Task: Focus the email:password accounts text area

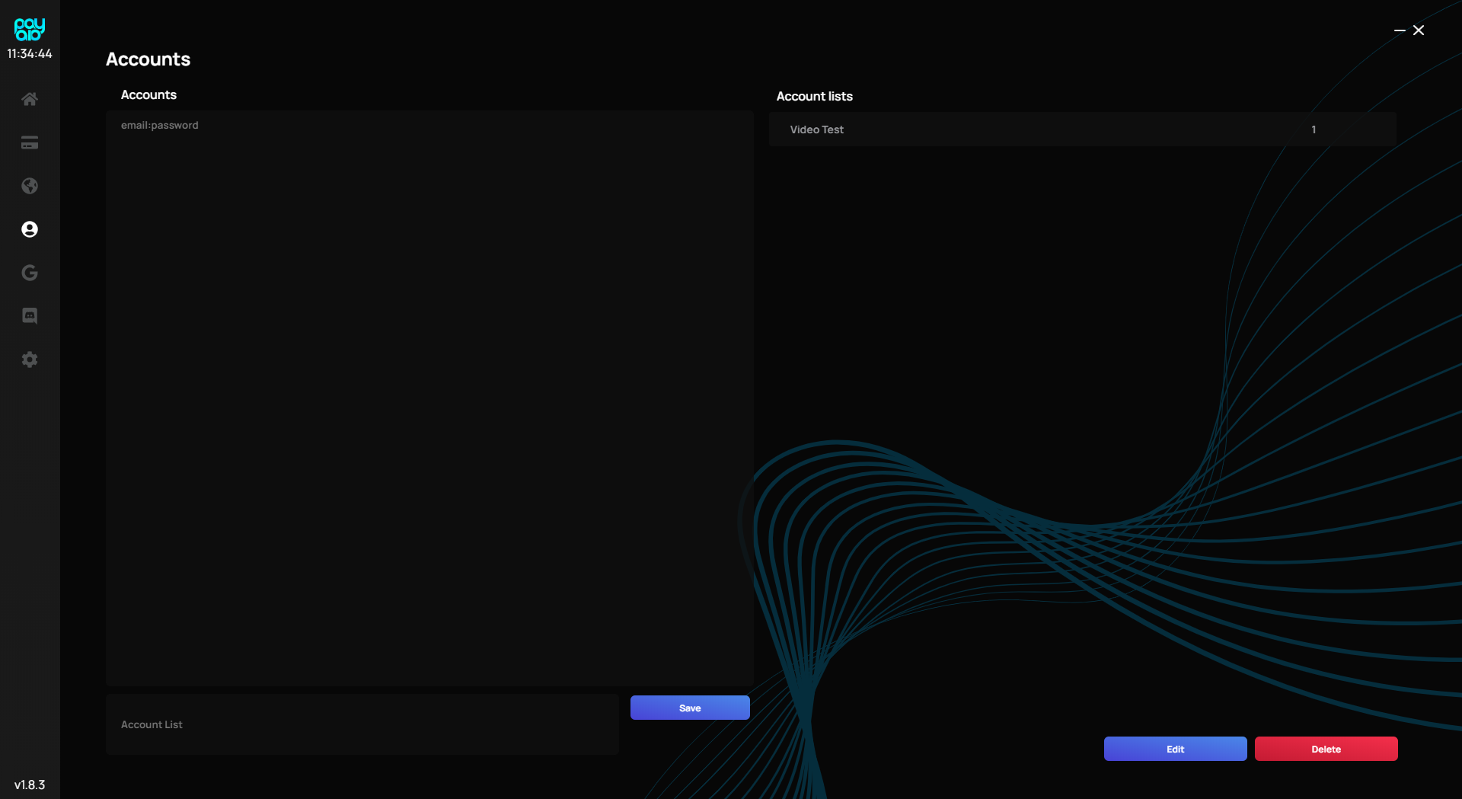Action: [429, 398]
